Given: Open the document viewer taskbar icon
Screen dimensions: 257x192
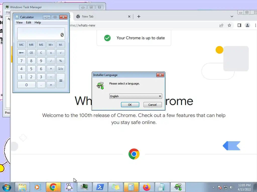Looking at the screenshot, I should (162, 187).
